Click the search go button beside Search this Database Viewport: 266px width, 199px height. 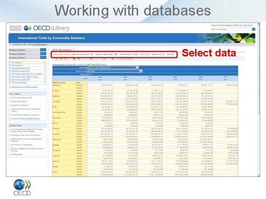[253, 29]
